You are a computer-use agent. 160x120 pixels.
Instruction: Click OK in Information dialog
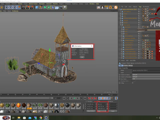(82, 57)
